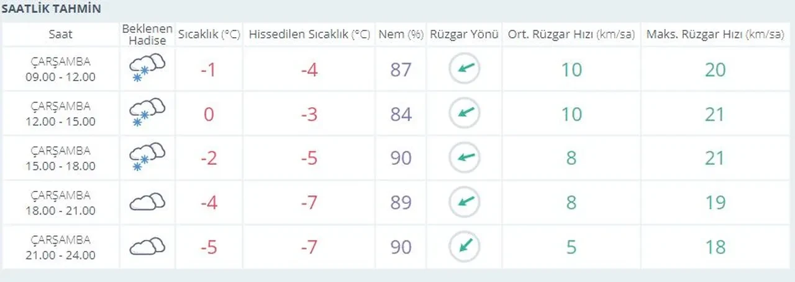Image resolution: width=795 pixels, height=282 pixels.
Task: Select the ÇARŞAMBA 21.00 - 24.00 time cell
Action: tap(61, 247)
